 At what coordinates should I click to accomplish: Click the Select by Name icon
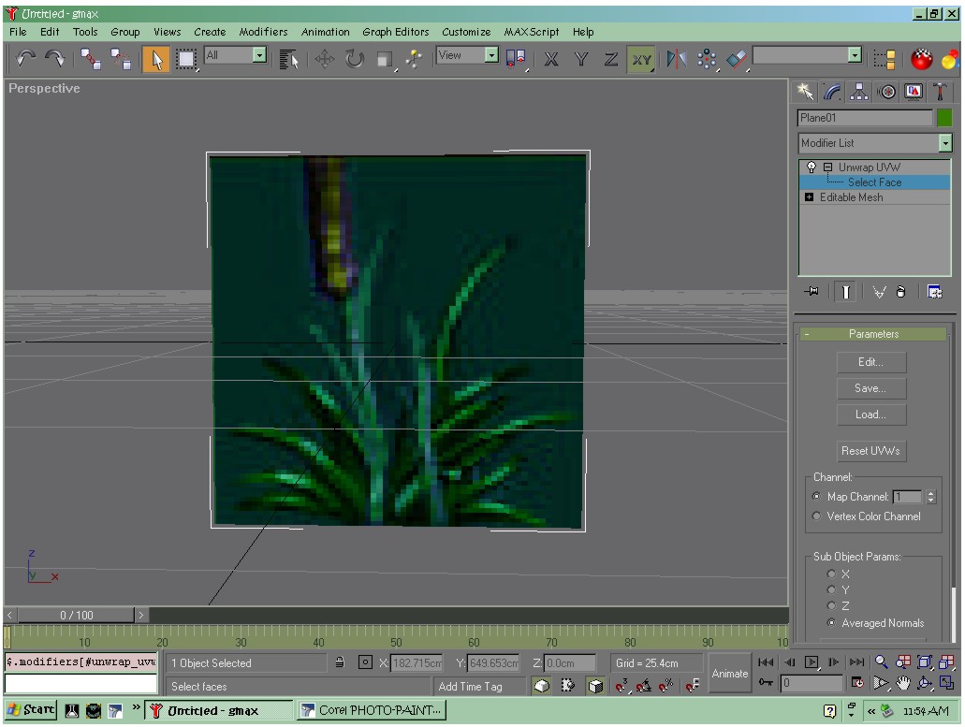pos(288,59)
